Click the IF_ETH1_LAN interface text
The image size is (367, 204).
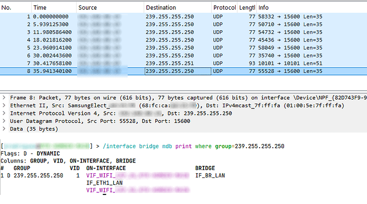pos(104,183)
